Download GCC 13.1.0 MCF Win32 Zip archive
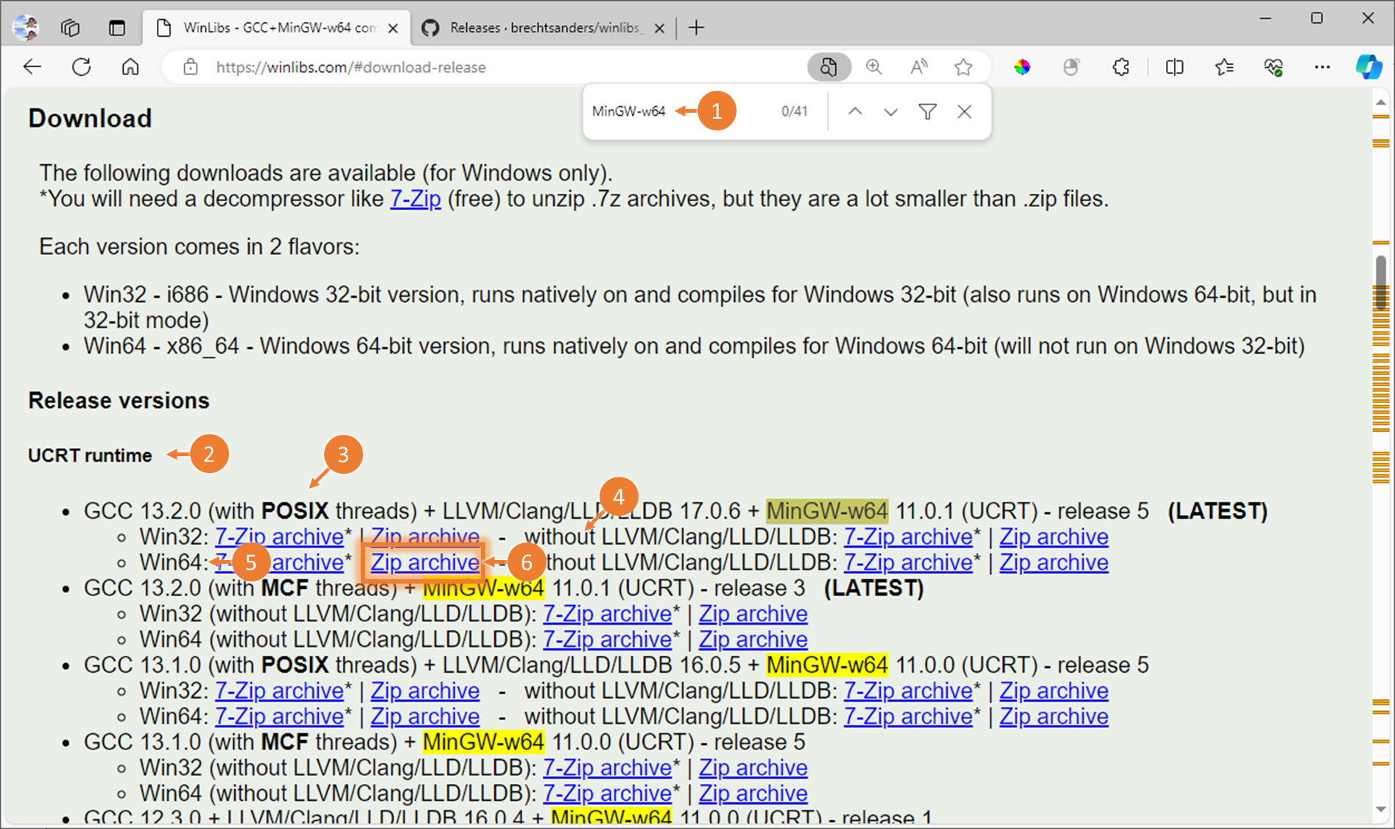The width and height of the screenshot is (1395, 829). tap(753, 767)
